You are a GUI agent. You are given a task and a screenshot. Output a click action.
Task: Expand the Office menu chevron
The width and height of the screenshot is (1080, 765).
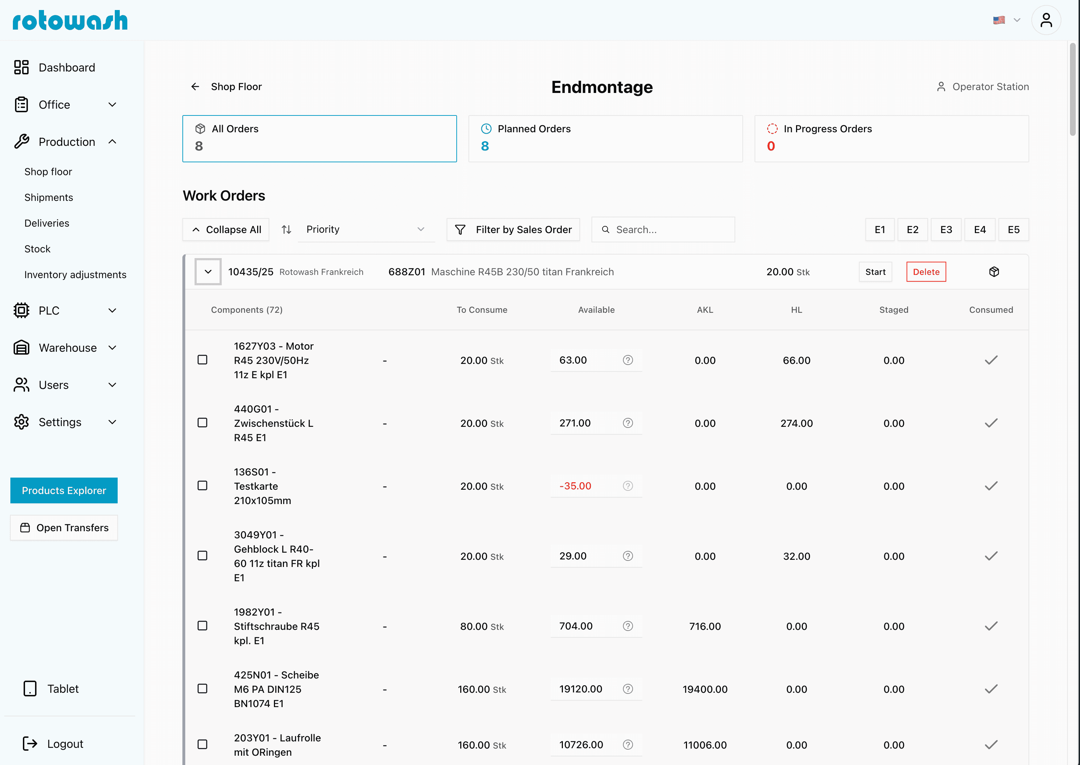pyautogui.click(x=112, y=105)
